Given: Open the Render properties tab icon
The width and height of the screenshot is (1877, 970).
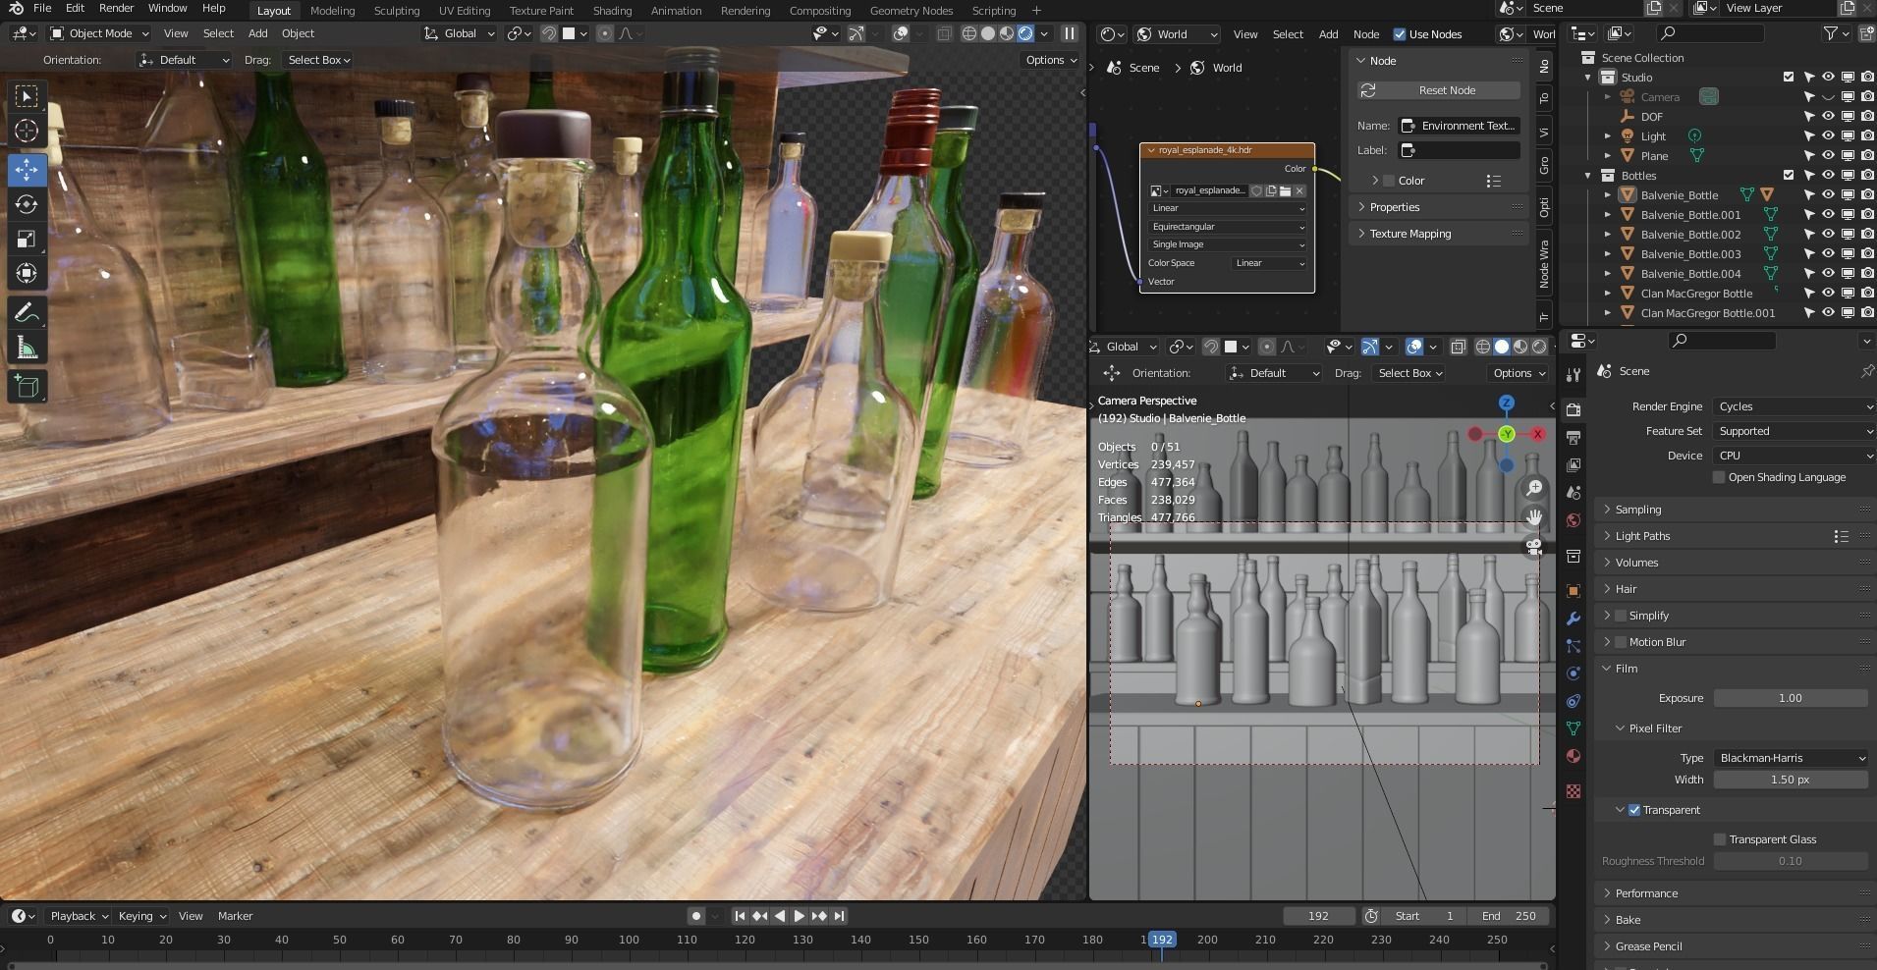Looking at the screenshot, I should pyautogui.click(x=1573, y=410).
